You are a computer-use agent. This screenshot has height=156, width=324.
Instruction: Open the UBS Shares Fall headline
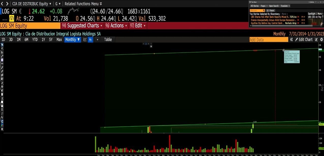(x=270, y=17)
